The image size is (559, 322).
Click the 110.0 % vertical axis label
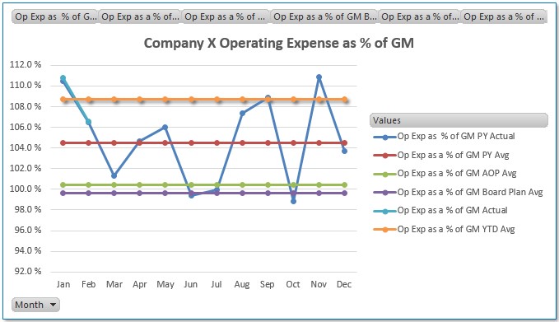coord(26,85)
